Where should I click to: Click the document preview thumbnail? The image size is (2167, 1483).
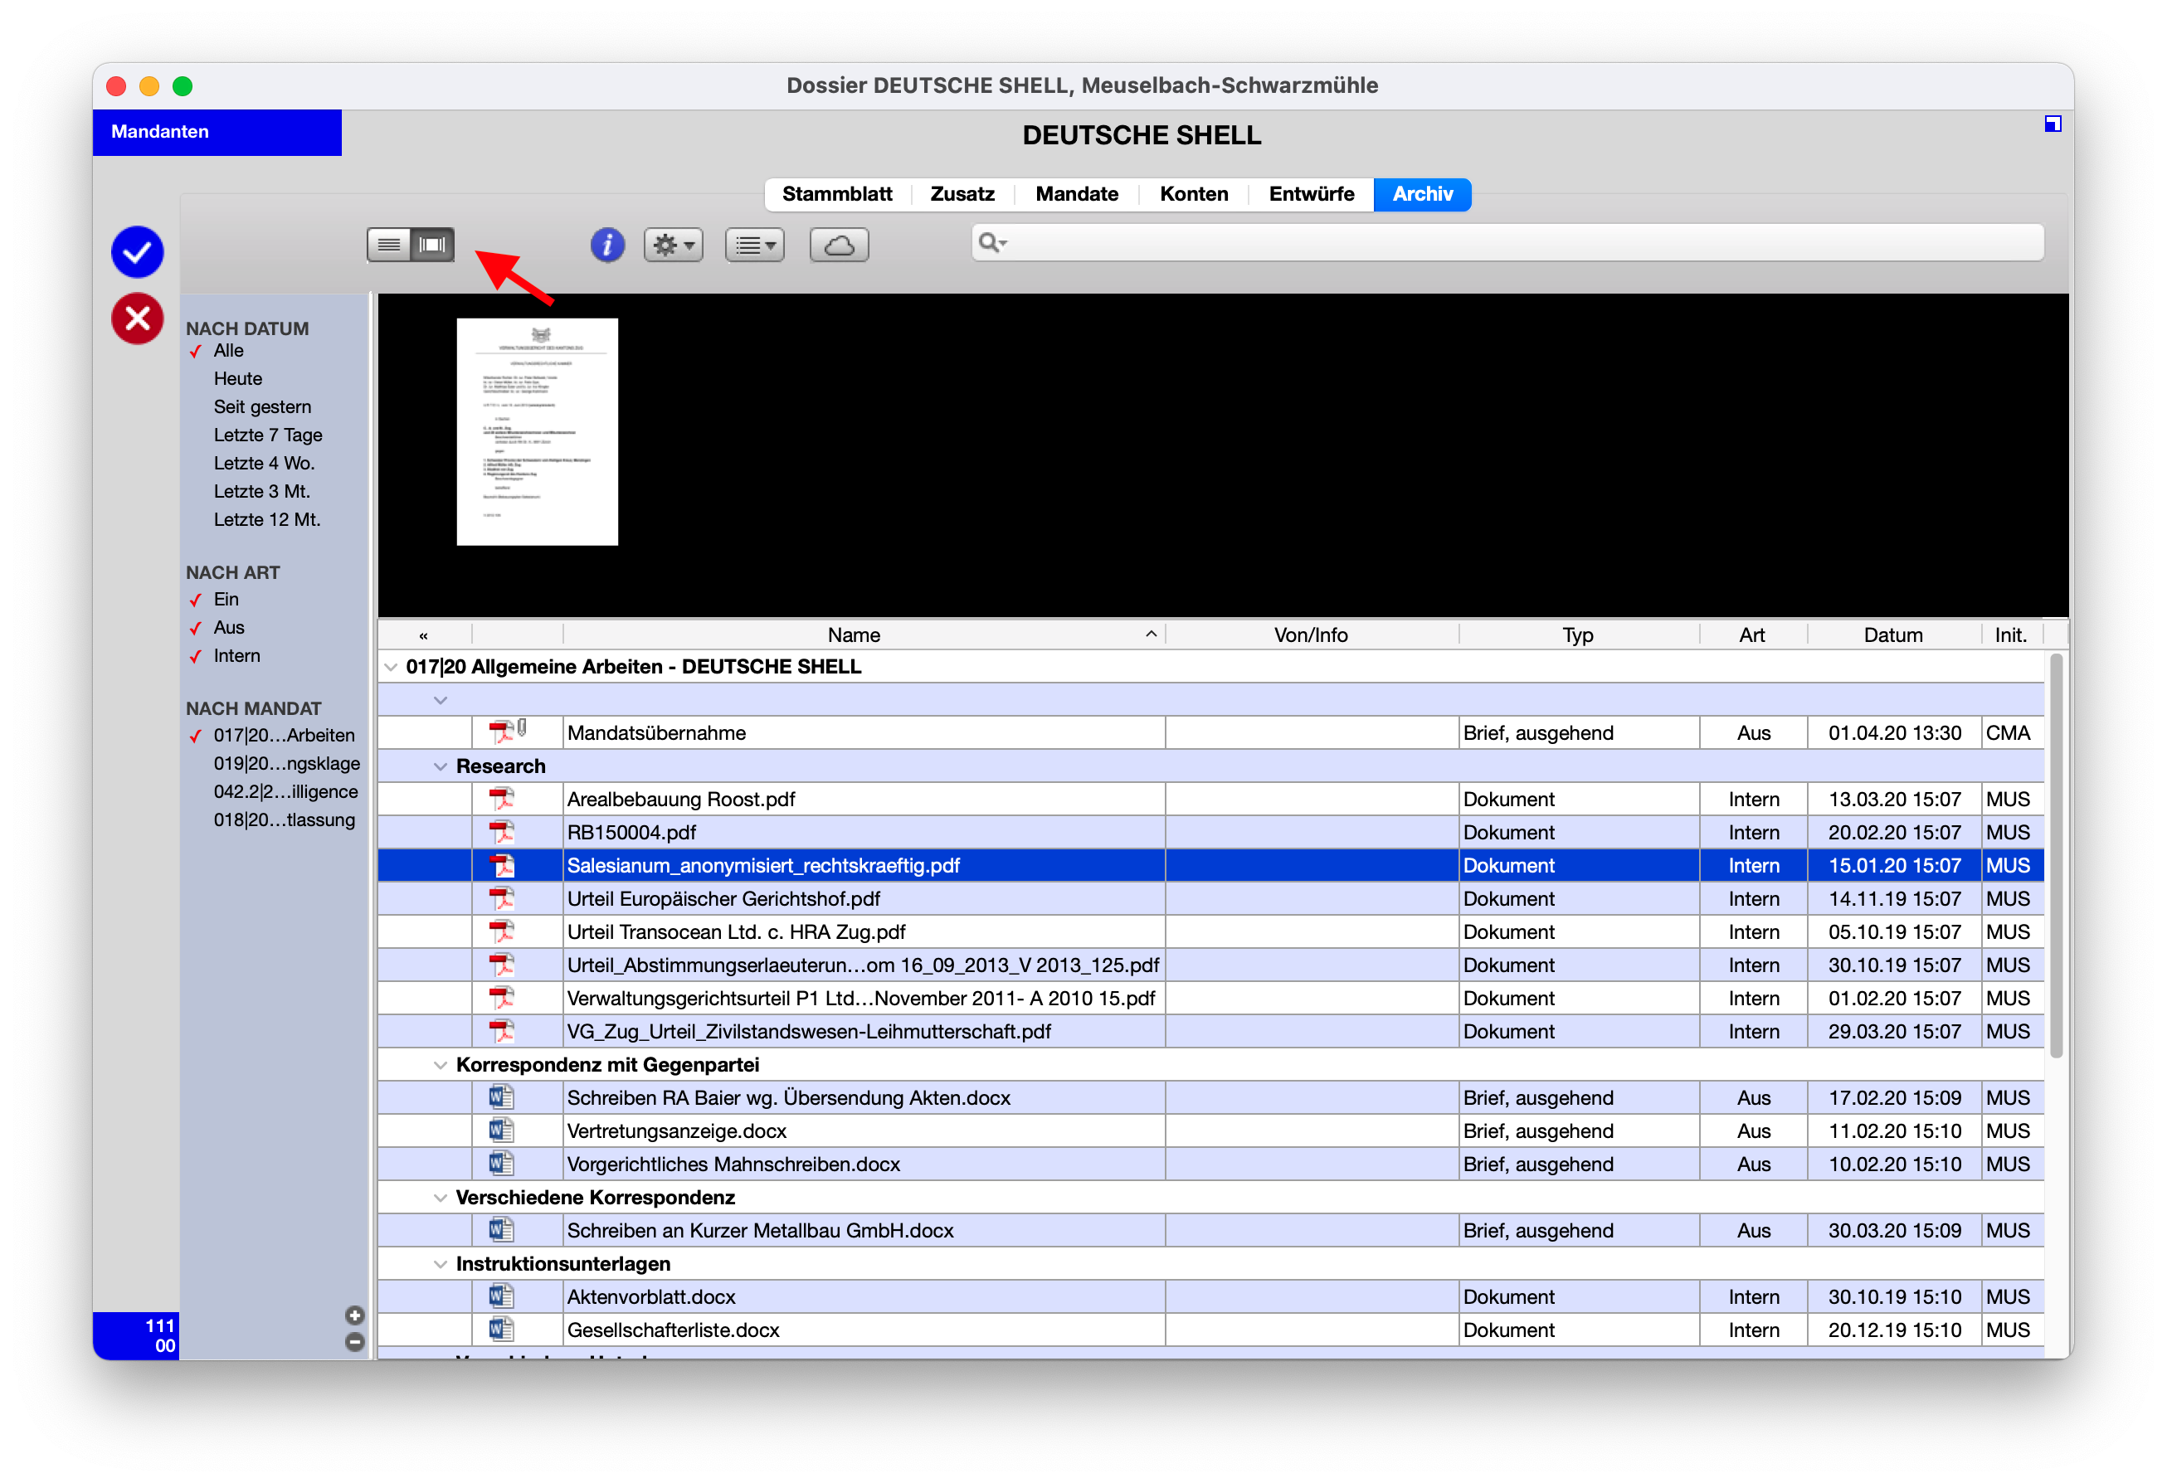(537, 431)
